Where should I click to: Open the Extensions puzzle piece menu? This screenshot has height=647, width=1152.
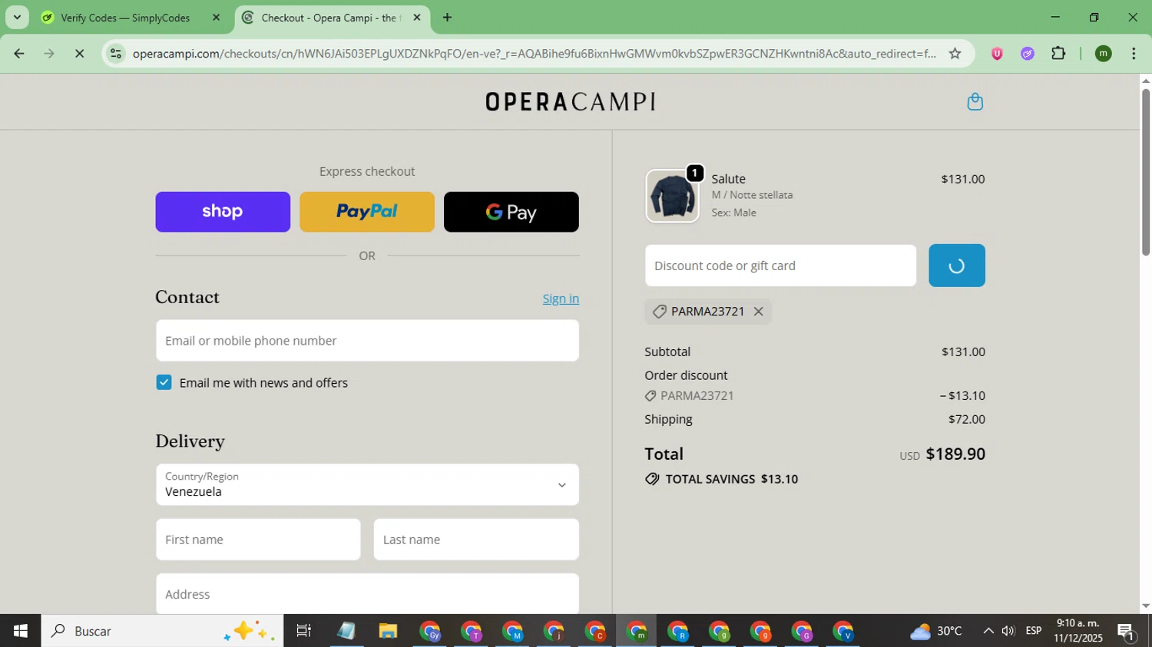coord(1058,54)
